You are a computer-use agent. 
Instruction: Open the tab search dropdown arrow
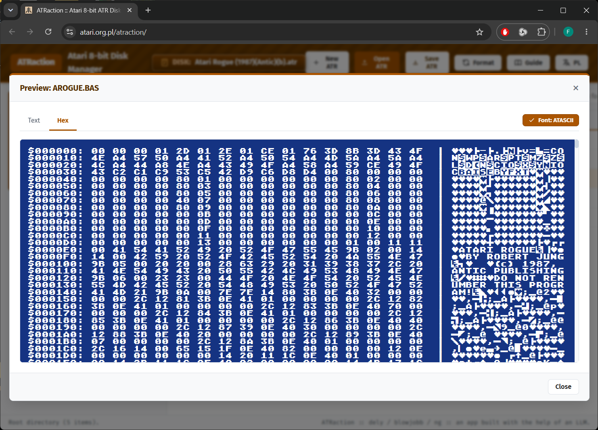[10, 10]
